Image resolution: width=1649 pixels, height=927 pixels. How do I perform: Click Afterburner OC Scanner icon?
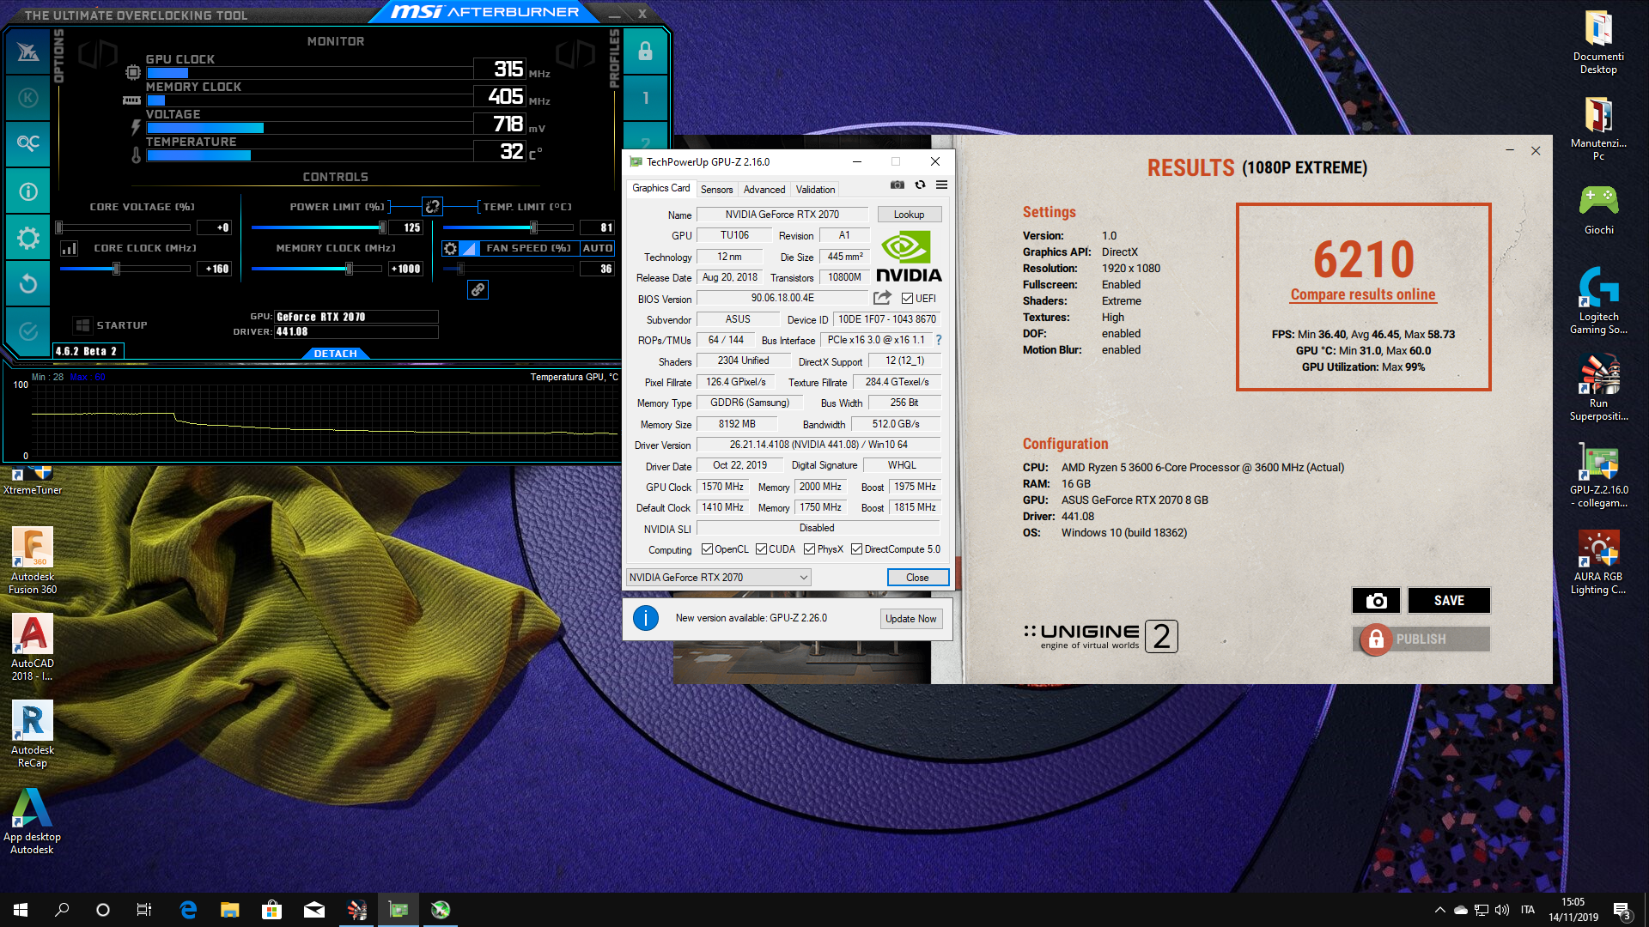[27, 142]
